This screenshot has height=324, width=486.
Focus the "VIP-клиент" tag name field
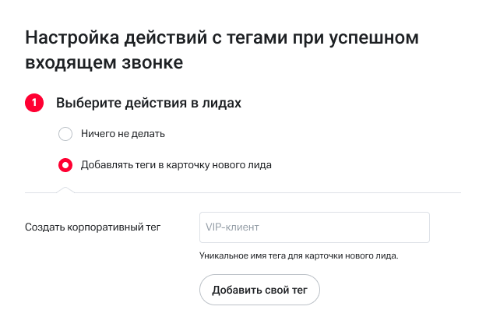pyautogui.click(x=315, y=227)
